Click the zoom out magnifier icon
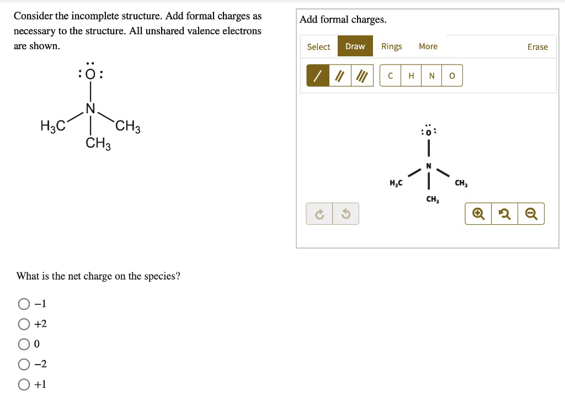 pos(531,213)
